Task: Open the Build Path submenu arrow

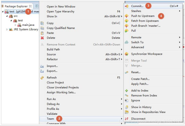Action: [x=121, y=49]
